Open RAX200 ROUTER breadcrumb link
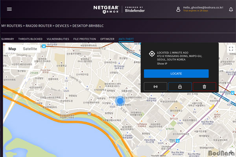The image size is (236, 157). 39,26
